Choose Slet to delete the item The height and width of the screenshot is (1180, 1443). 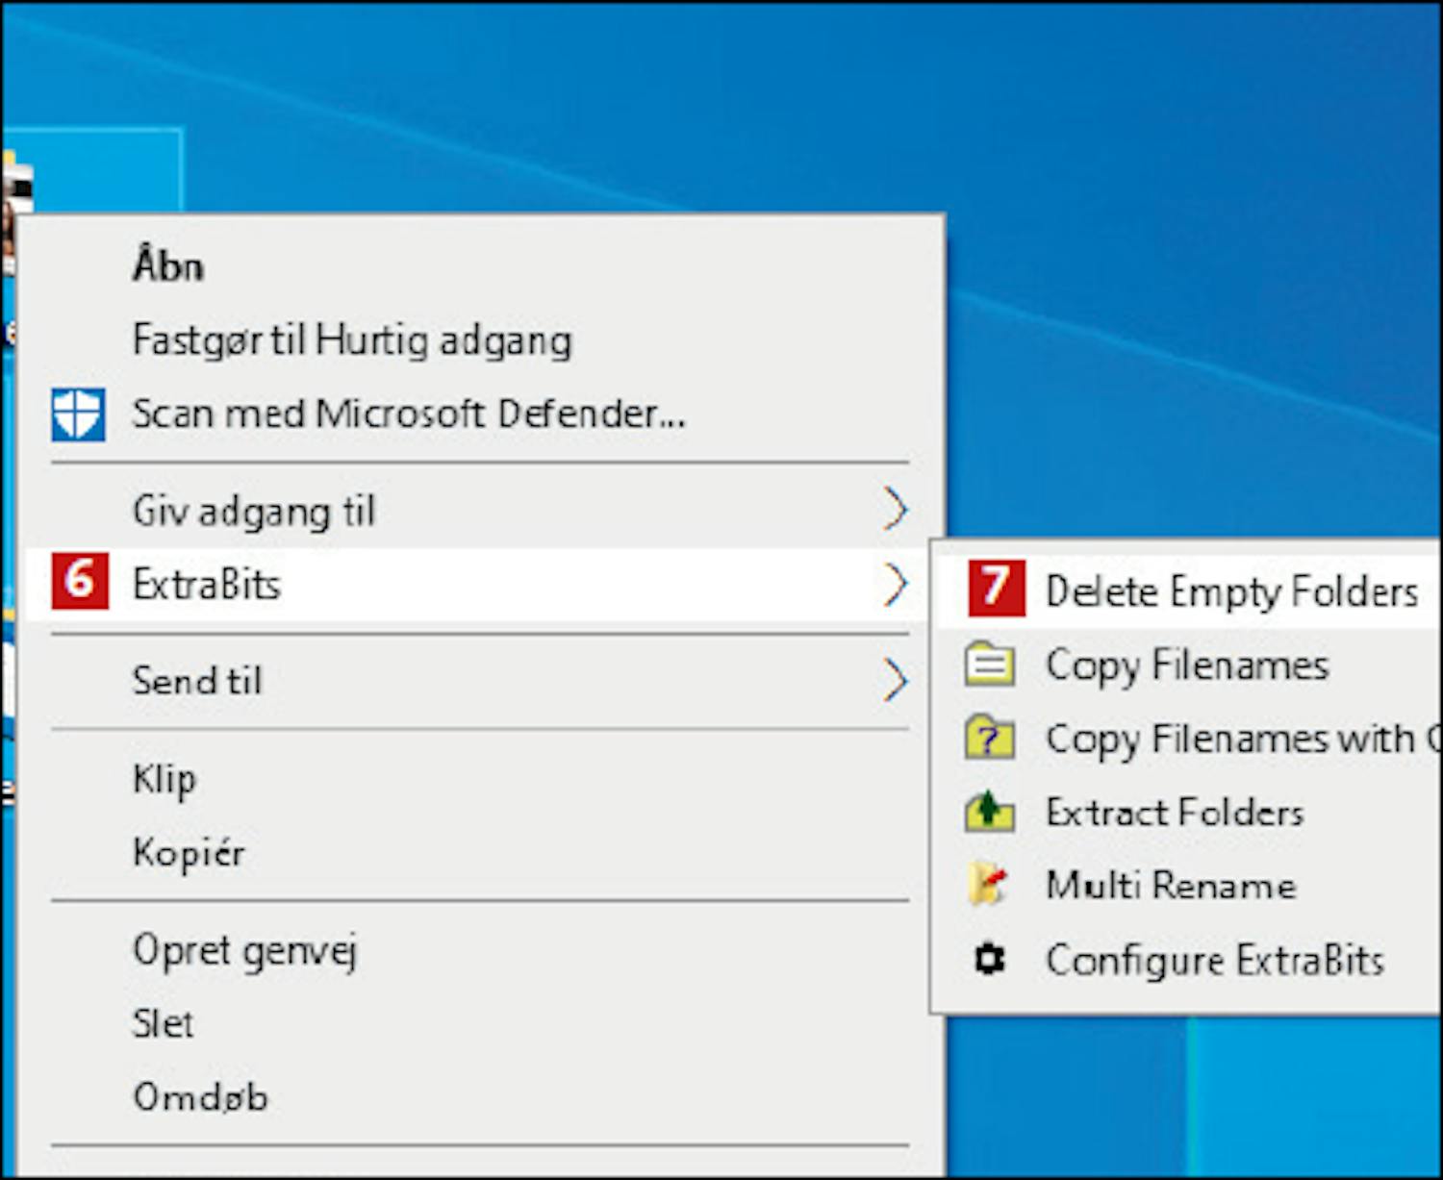163,1023
